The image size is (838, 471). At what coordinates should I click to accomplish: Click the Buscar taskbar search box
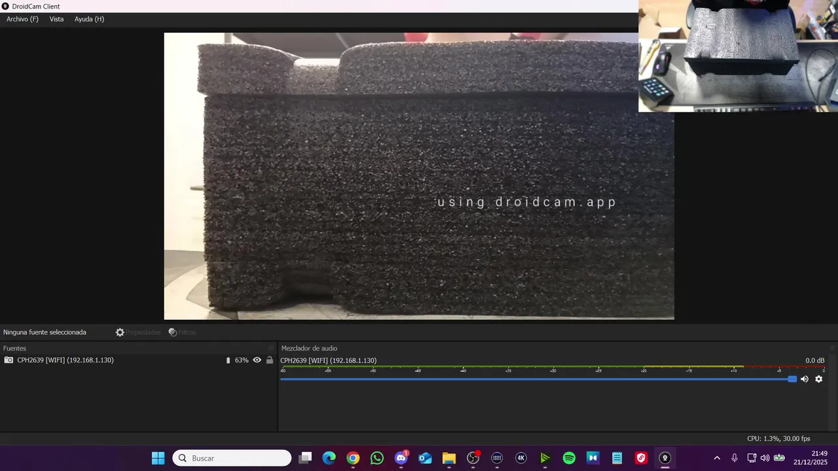tap(232, 458)
